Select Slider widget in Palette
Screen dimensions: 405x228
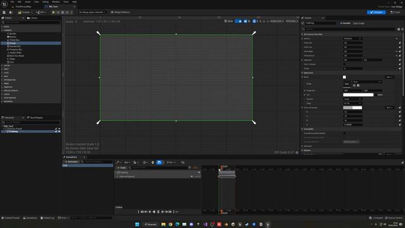[12, 59]
